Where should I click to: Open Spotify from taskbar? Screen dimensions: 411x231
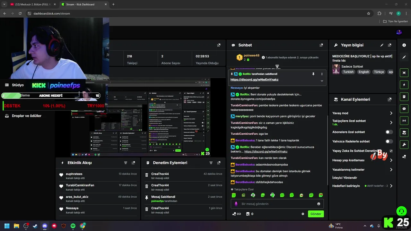pyautogui.click(x=73, y=226)
